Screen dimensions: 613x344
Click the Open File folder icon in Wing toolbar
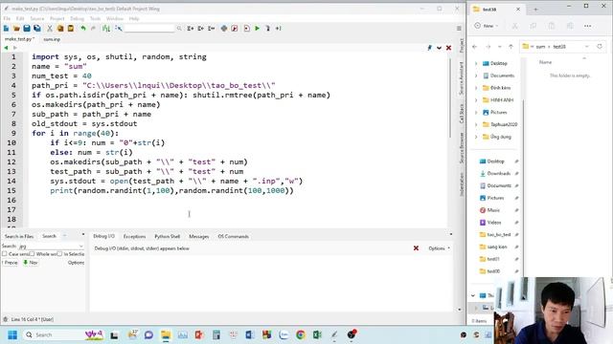(x=16, y=28)
